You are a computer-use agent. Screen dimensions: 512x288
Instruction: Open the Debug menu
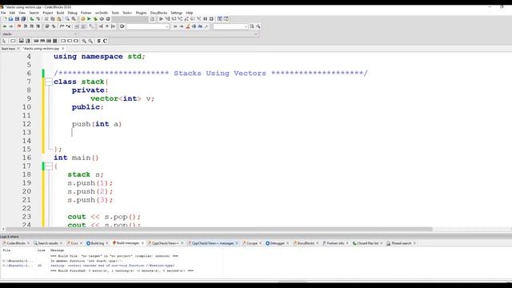[x=73, y=13]
